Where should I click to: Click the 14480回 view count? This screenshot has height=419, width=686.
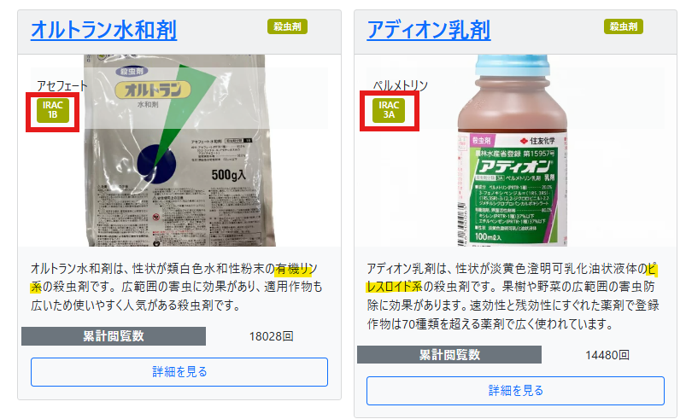tap(607, 355)
